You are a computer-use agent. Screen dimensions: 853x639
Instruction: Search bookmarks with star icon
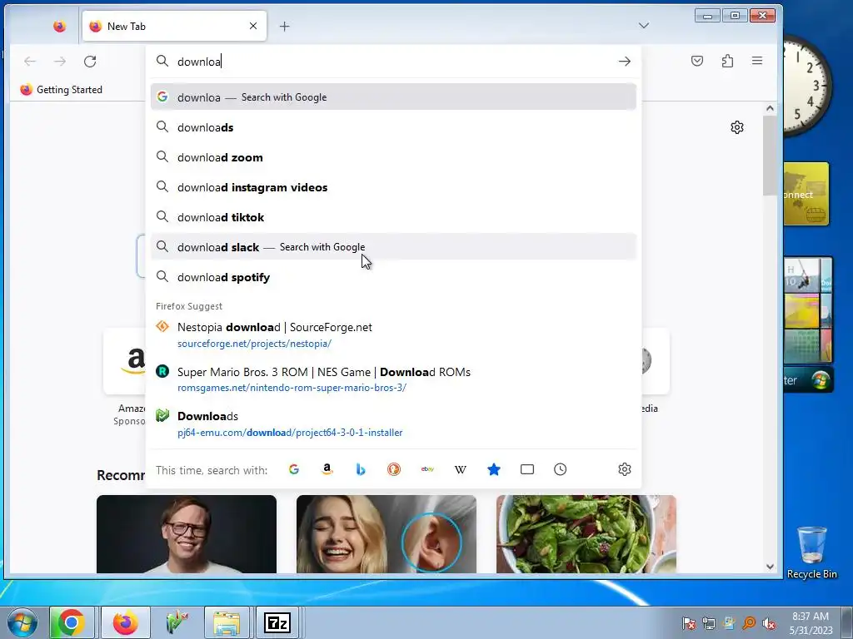tap(493, 469)
